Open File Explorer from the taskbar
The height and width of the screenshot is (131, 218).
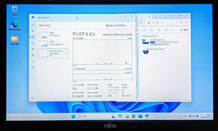(127, 116)
